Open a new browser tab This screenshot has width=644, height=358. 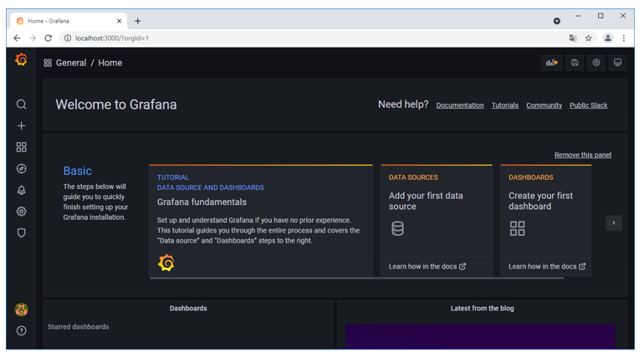click(x=138, y=21)
